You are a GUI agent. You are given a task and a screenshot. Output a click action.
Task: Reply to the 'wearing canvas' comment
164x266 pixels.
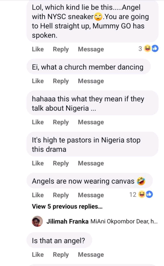click(61, 195)
